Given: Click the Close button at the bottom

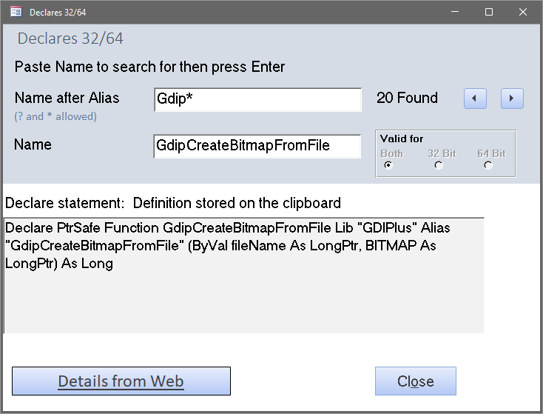Looking at the screenshot, I should click(x=416, y=381).
